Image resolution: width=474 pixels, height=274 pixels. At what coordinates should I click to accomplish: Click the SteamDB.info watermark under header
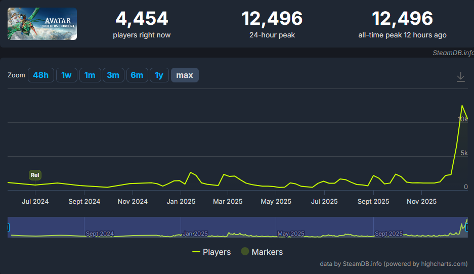coord(453,52)
